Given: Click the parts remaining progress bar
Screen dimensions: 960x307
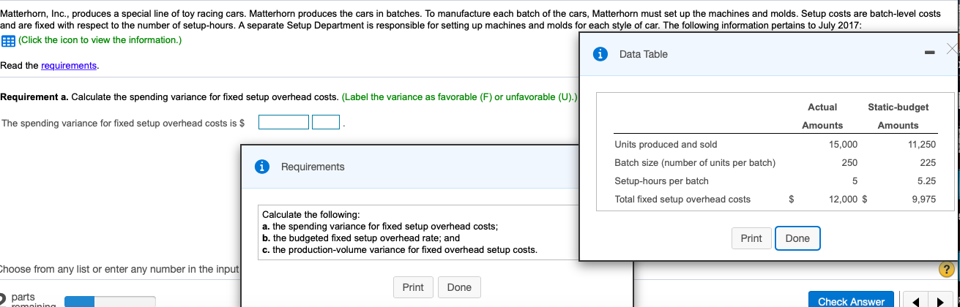Looking at the screenshot, I should tap(110, 301).
